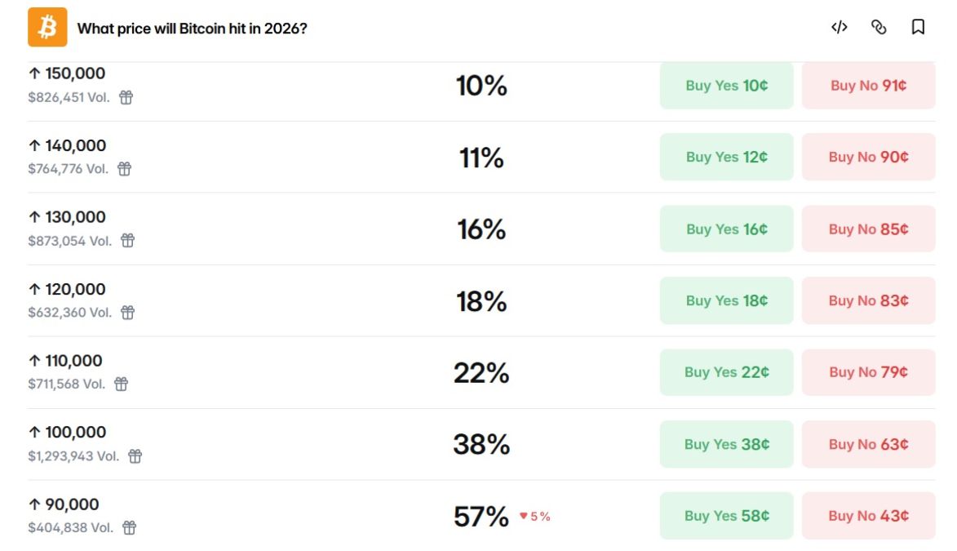The width and height of the screenshot is (957, 551).
Task: Copy the market link
Action: (879, 27)
